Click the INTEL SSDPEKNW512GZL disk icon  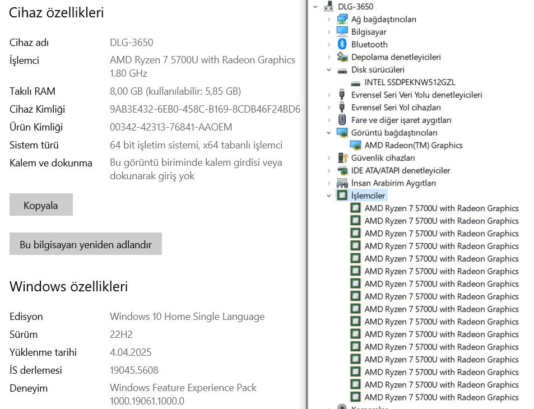click(x=356, y=83)
